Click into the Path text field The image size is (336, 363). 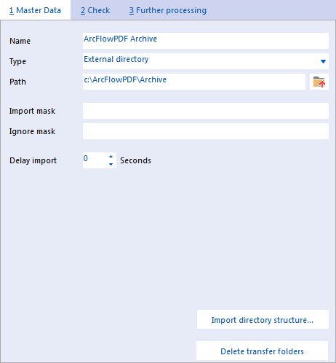(194, 82)
